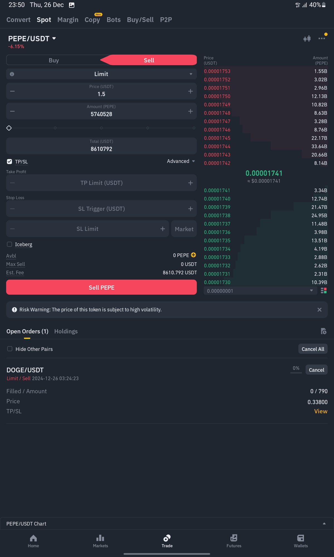This screenshot has height=557, width=334.
Task: Tap the yellow add PEPE deposit icon
Action: [193, 255]
